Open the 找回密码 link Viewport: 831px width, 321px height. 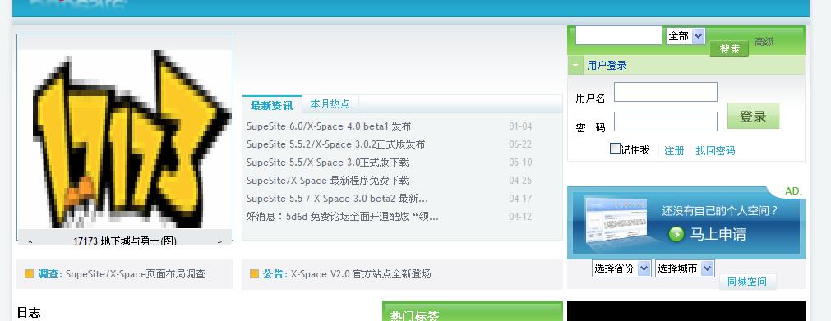715,151
